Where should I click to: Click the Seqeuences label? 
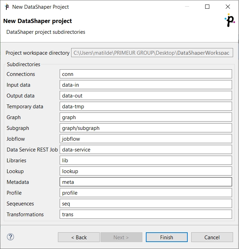[20, 204]
